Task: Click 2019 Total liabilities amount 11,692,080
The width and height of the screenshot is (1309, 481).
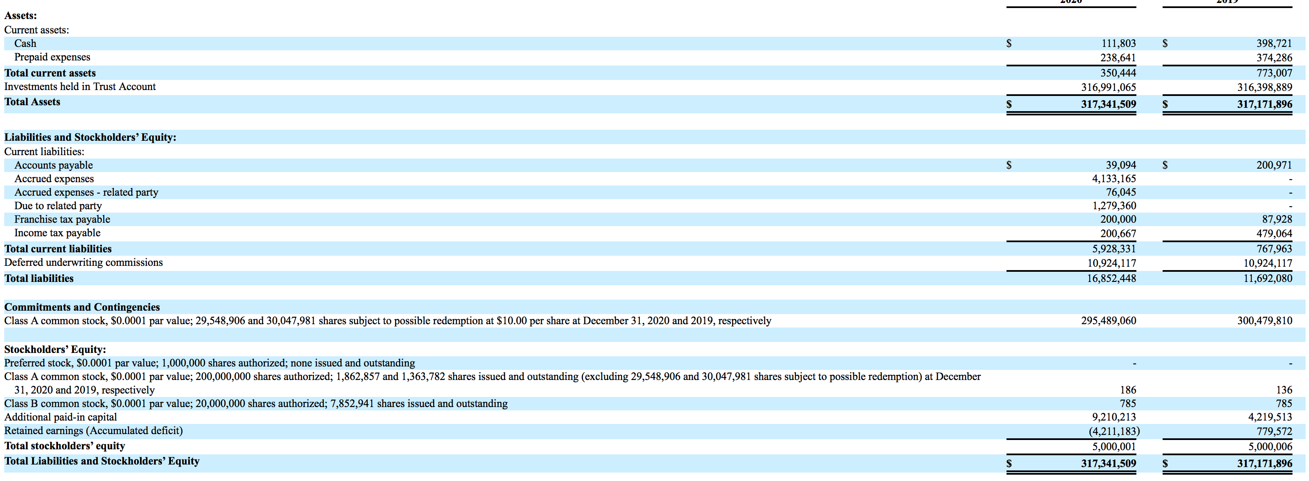Action: point(1268,279)
